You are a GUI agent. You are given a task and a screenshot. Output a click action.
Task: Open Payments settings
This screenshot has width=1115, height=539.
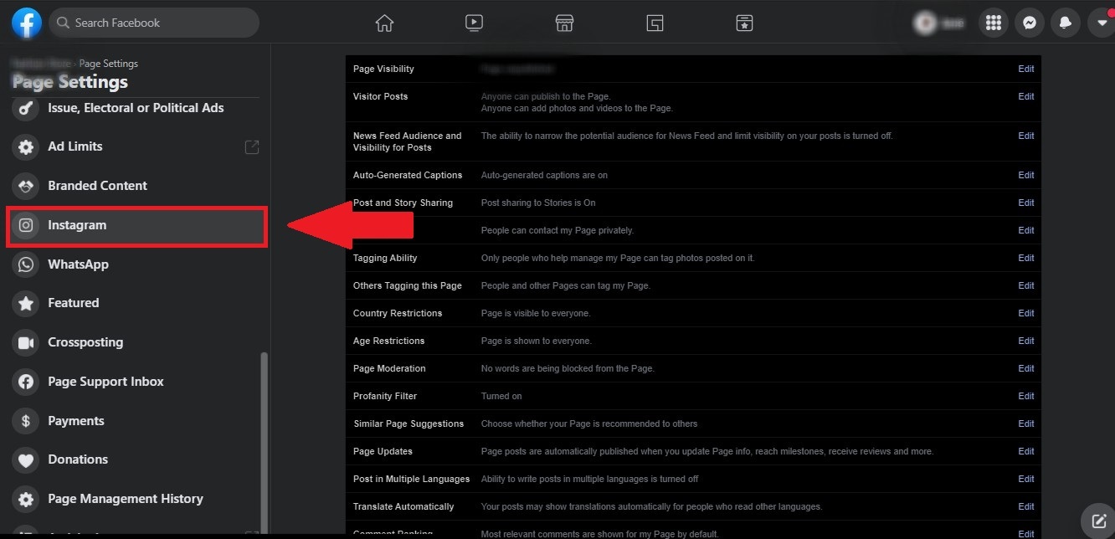click(136, 421)
